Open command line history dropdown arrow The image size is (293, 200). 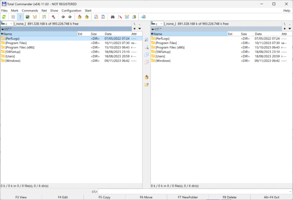[x=290, y=191]
